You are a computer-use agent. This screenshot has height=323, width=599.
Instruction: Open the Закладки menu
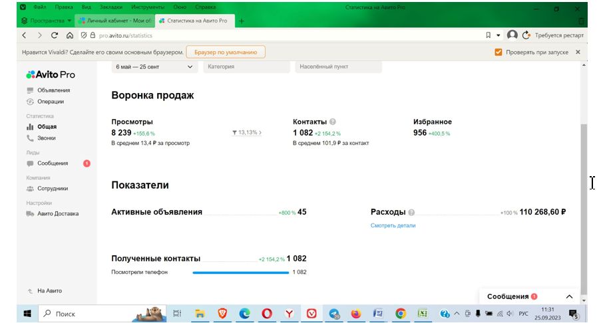click(111, 7)
